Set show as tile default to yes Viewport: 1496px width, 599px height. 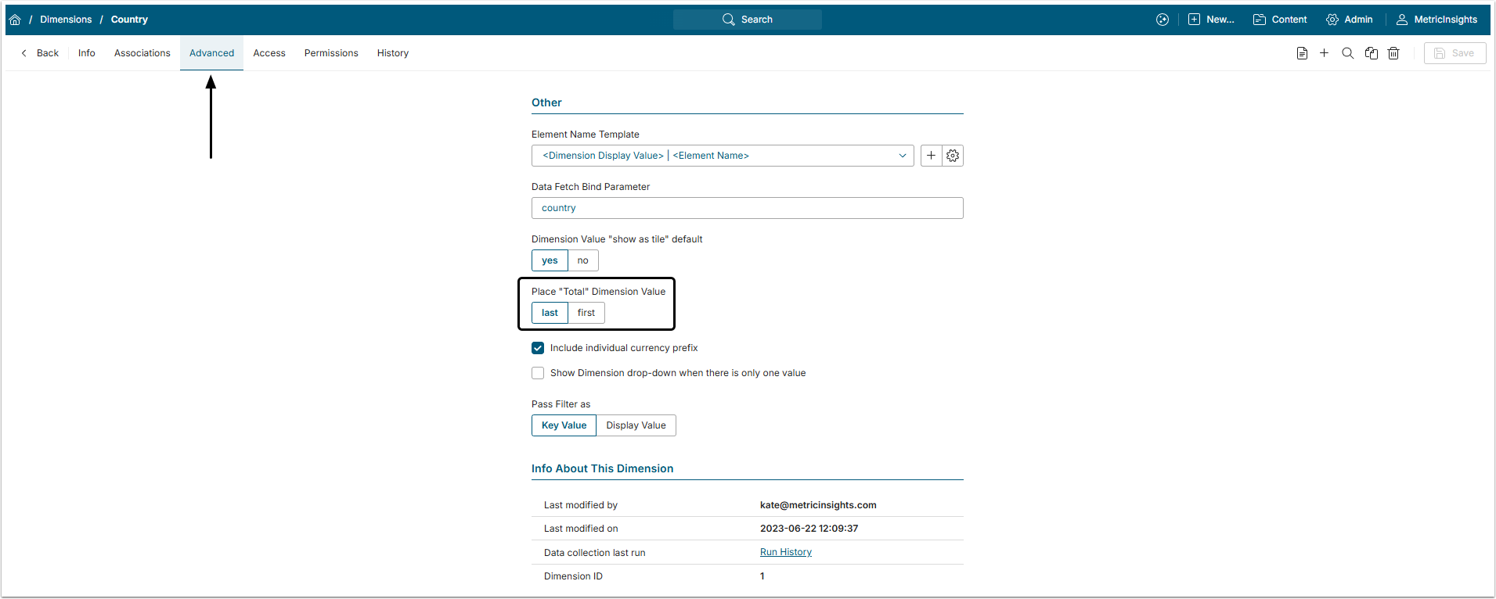[x=550, y=260]
